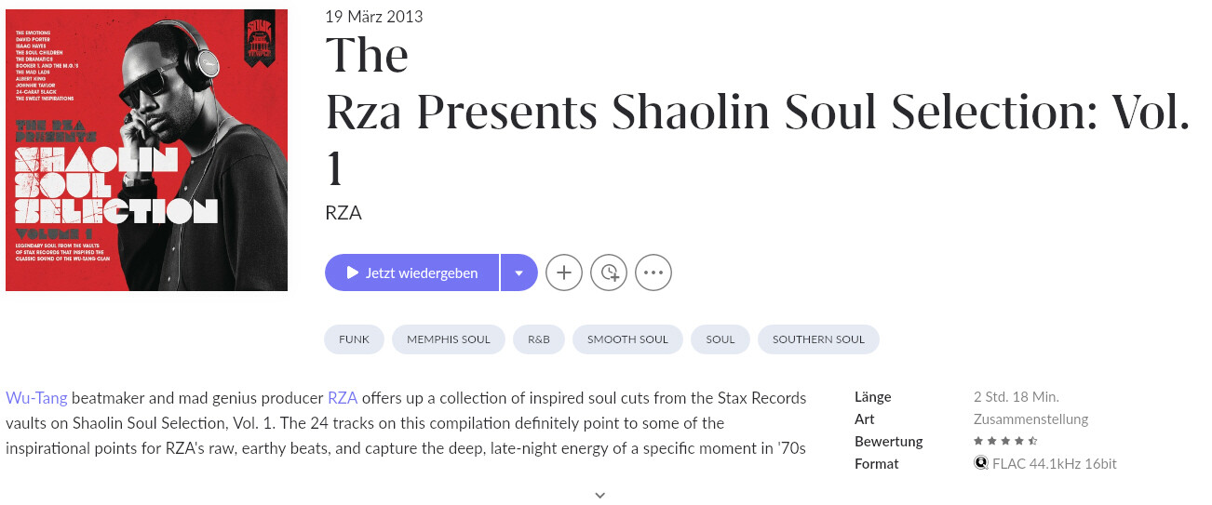The image size is (1212, 505).
Task: Click the album title heading text
Action: pyautogui.click(x=757, y=112)
